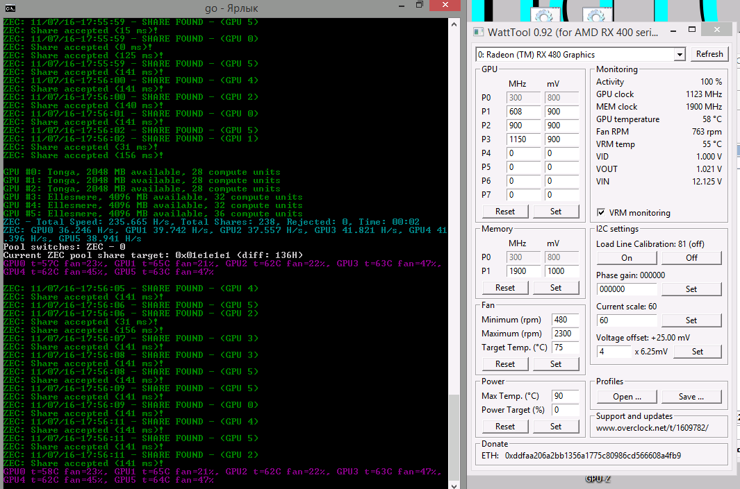Minimize the WattTool window

tap(673, 29)
